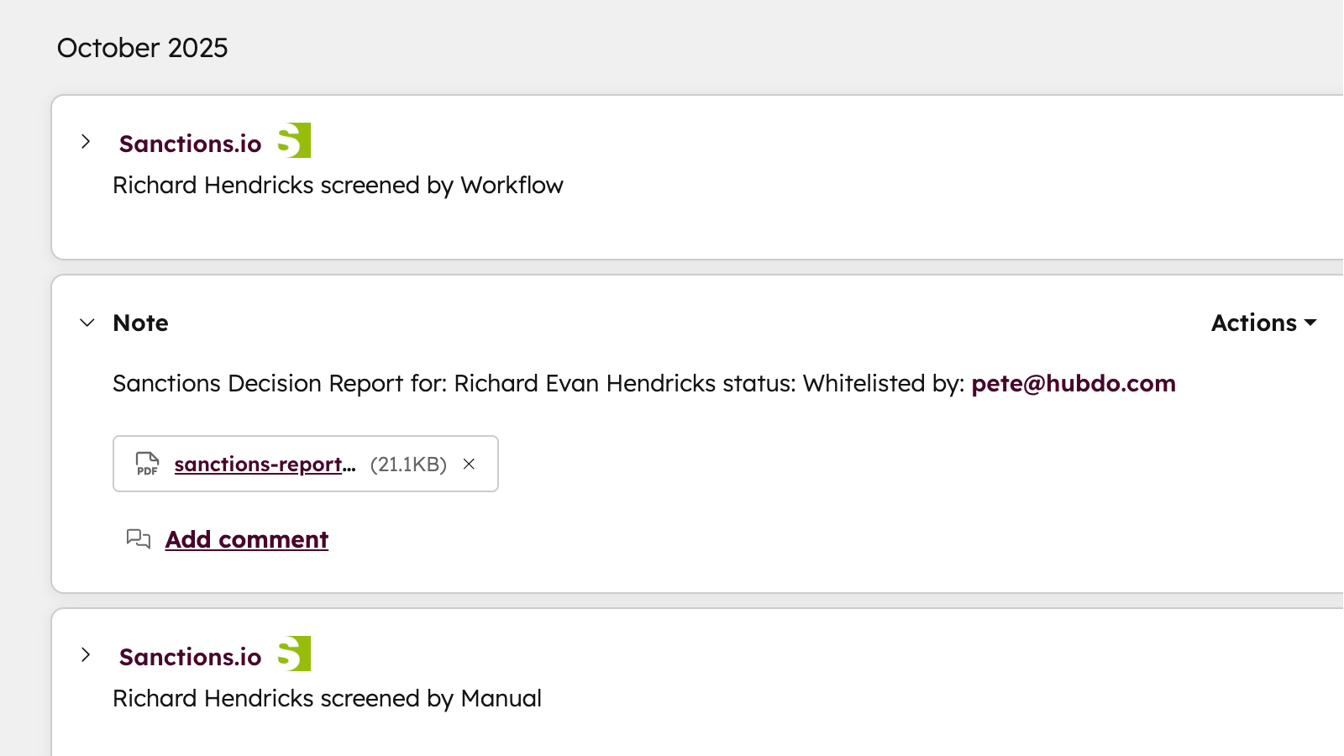Click the October 2025 month heading
Image resolution: width=1344 pixels, height=756 pixels.
click(x=142, y=48)
